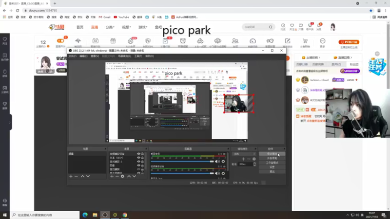Switch the orange 直播开关 live toggle
The height and width of the screenshot is (219, 390).
(x=60, y=41)
